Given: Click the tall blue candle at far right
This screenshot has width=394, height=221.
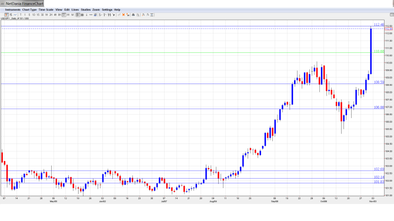Looking at the screenshot, I should (x=371, y=51).
